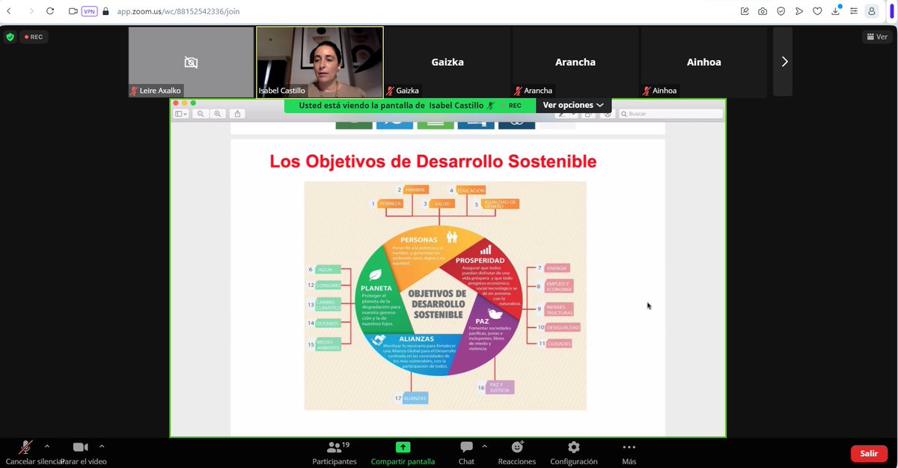Select Gaizka participant tile

click(448, 62)
